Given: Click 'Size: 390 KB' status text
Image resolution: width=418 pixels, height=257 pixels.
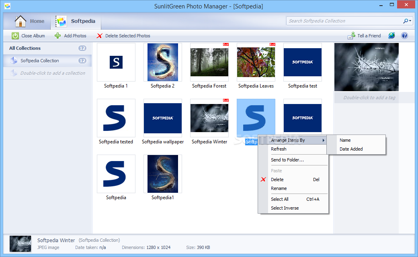Looking at the screenshot, I should [x=198, y=247].
